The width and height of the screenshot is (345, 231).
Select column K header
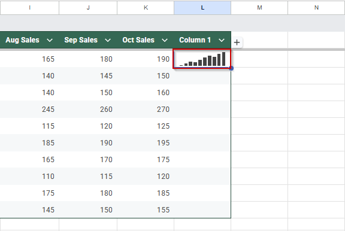coord(146,8)
